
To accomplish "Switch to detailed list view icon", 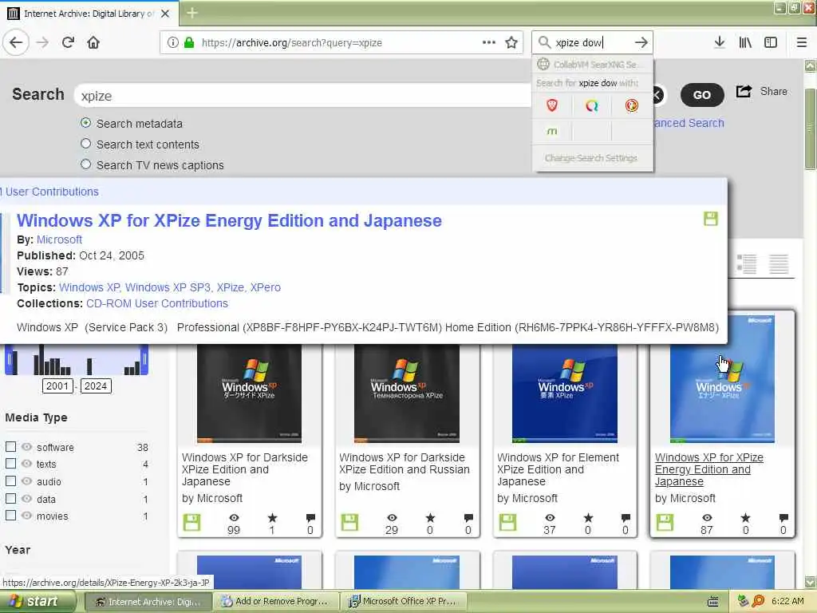I will click(x=747, y=264).
